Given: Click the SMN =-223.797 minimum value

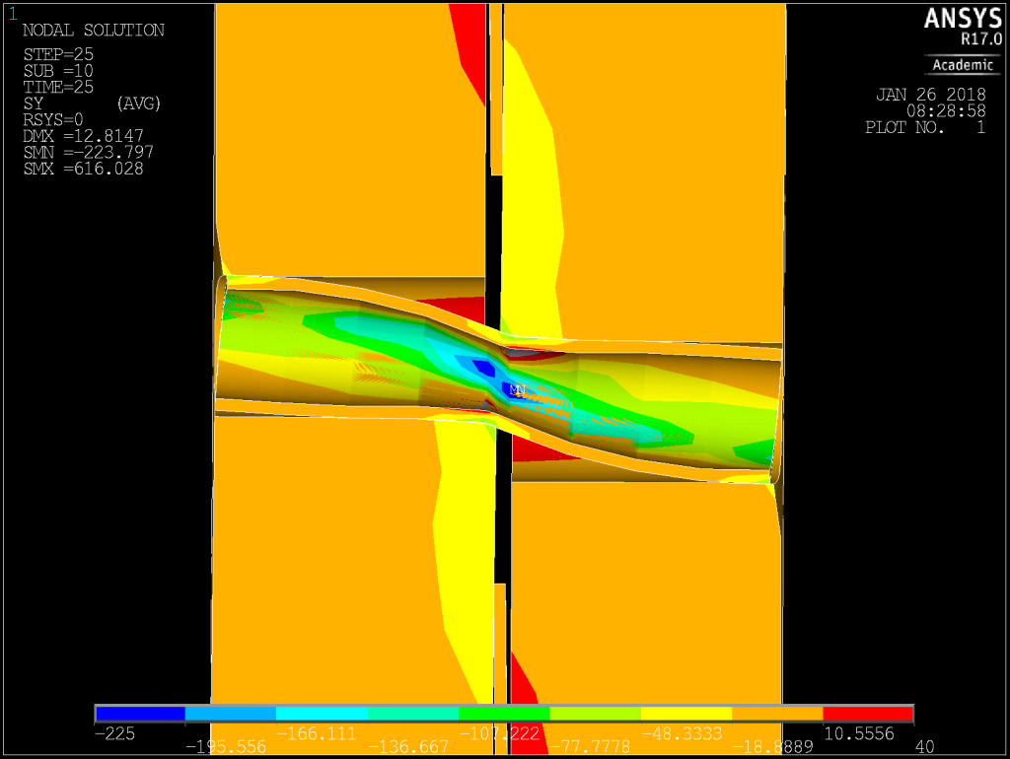Looking at the screenshot, I should point(87,153).
